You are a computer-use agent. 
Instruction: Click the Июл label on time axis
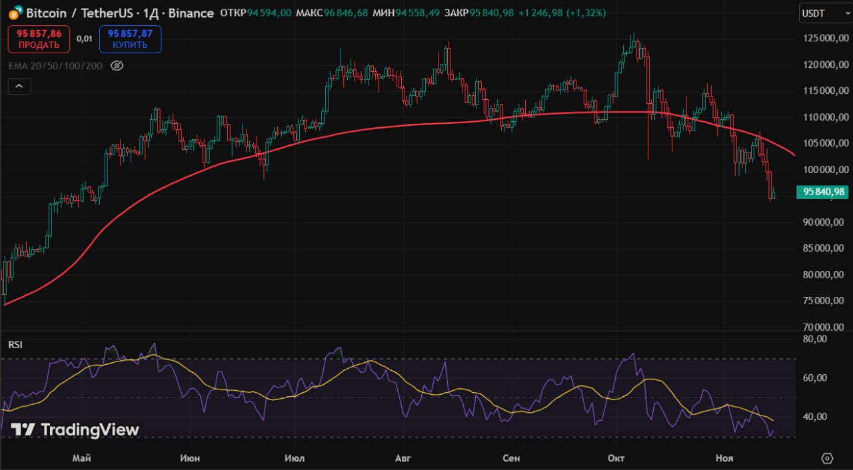(x=294, y=458)
